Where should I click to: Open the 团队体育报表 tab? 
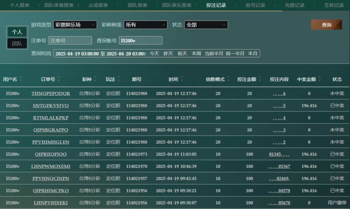(x=59, y=5)
